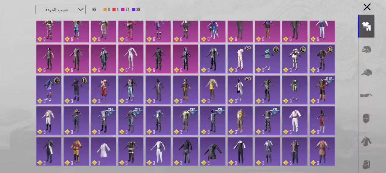This screenshot has height=173, width=386.
Task: Select the S12 season outfit
Action: coord(131,120)
